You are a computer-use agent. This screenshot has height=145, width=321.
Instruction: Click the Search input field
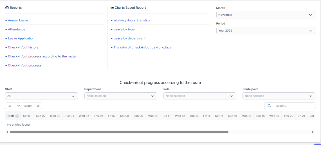point(294,106)
